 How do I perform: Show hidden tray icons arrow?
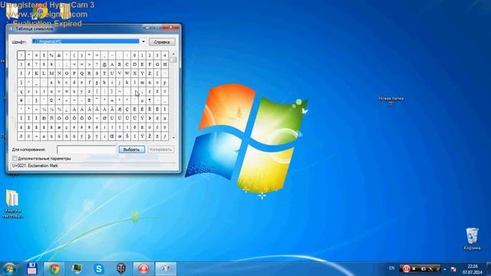point(445,269)
